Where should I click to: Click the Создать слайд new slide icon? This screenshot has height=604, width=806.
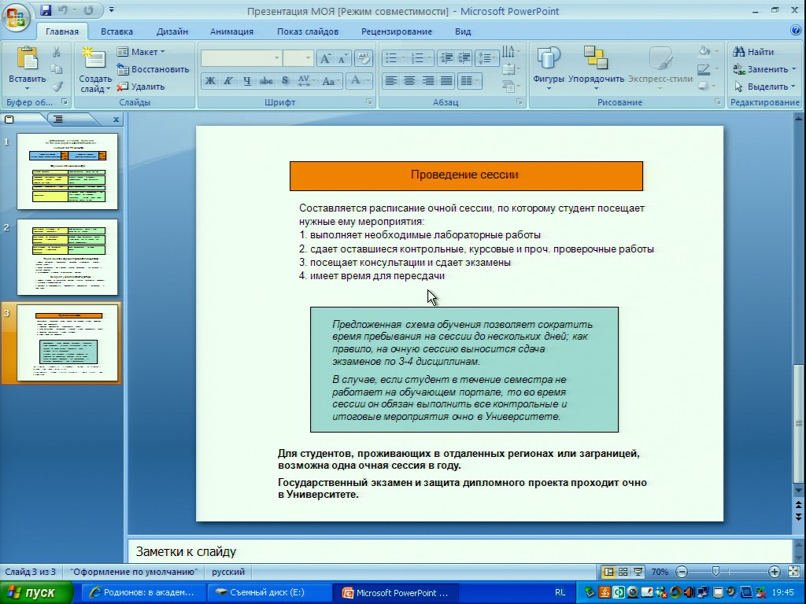tap(94, 58)
